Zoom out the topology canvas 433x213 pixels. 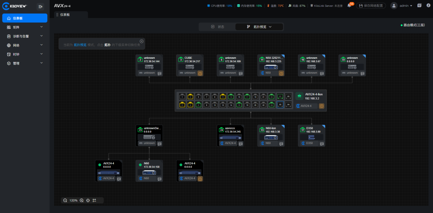click(x=65, y=201)
